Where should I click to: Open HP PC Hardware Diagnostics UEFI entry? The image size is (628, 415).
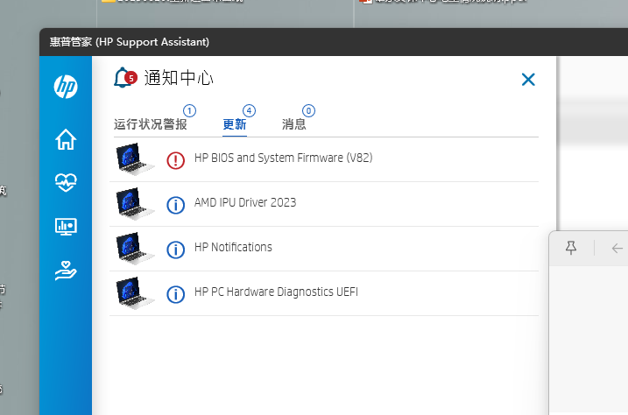point(276,292)
